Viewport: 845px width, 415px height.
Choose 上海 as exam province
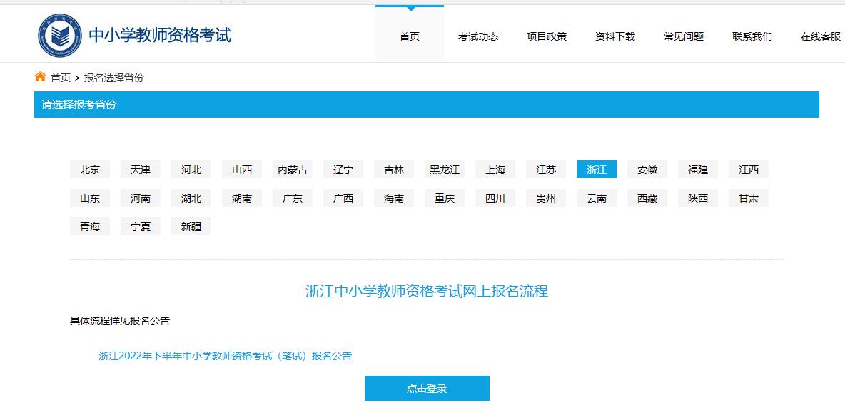(495, 170)
